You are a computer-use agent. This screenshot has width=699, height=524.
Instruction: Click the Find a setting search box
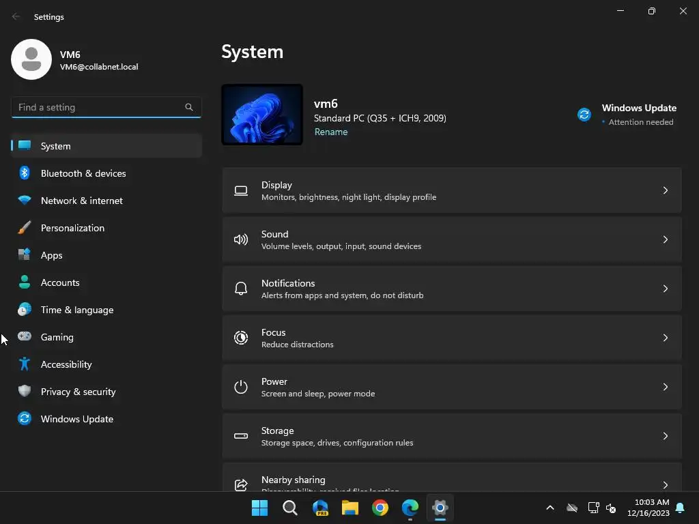(106, 107)
